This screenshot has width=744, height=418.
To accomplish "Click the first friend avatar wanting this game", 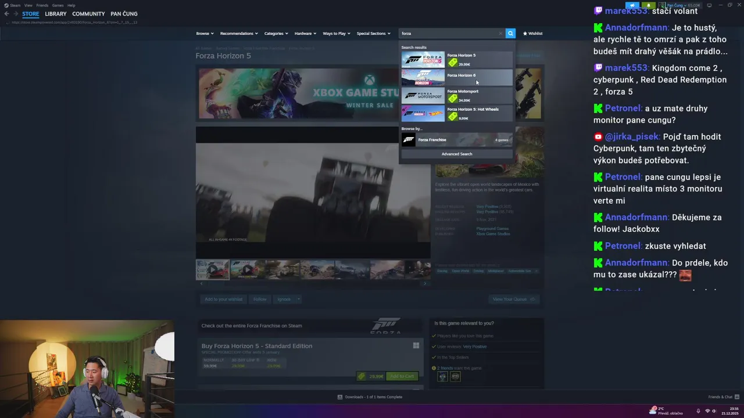I will click(x=443, y=377).
